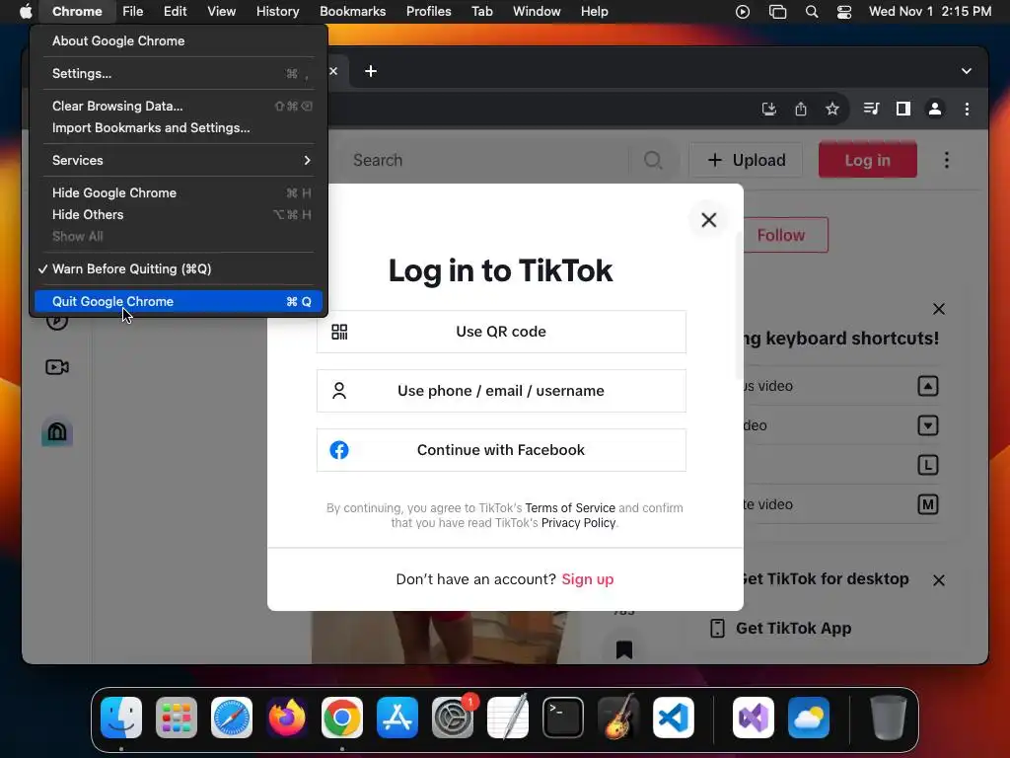Click the Follow button
1010x758 pixels.
tap(781, 235)
